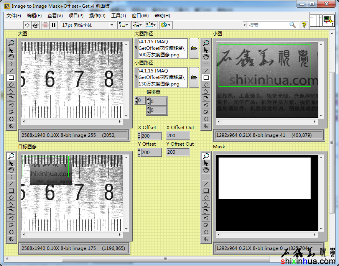Screen dimensions: 339x266
Task: Click the Y Offset value field
Action: [x=151, y=152]
